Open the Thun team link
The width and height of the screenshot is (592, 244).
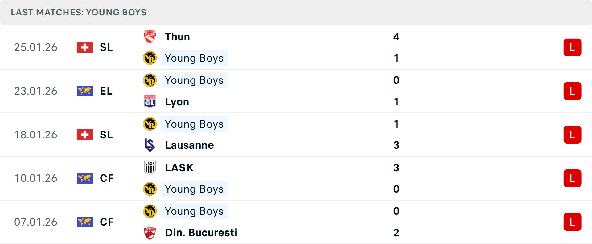[177, 37]
